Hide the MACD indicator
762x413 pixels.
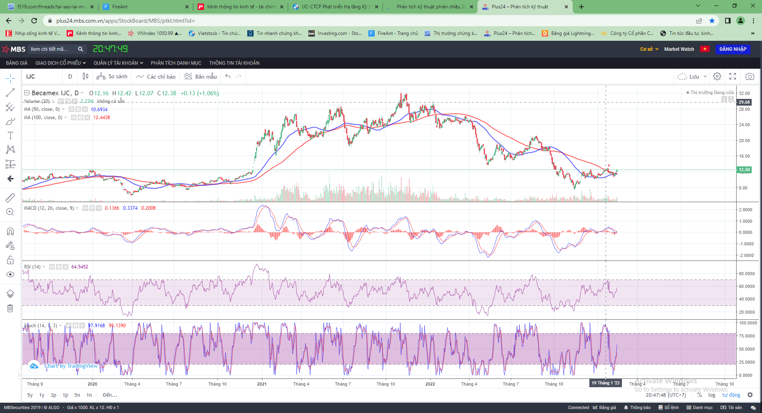pos(85,208)
